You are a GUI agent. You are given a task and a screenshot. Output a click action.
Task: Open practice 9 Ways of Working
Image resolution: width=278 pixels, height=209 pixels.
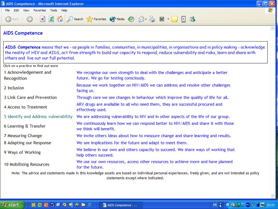[22, 152]
